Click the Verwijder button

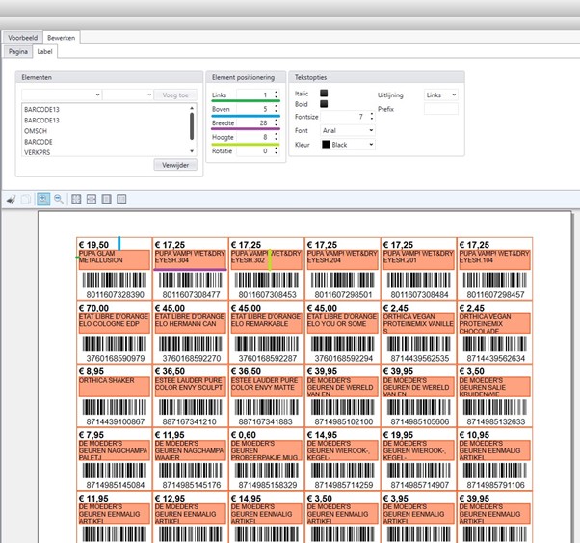click(175, 165)
